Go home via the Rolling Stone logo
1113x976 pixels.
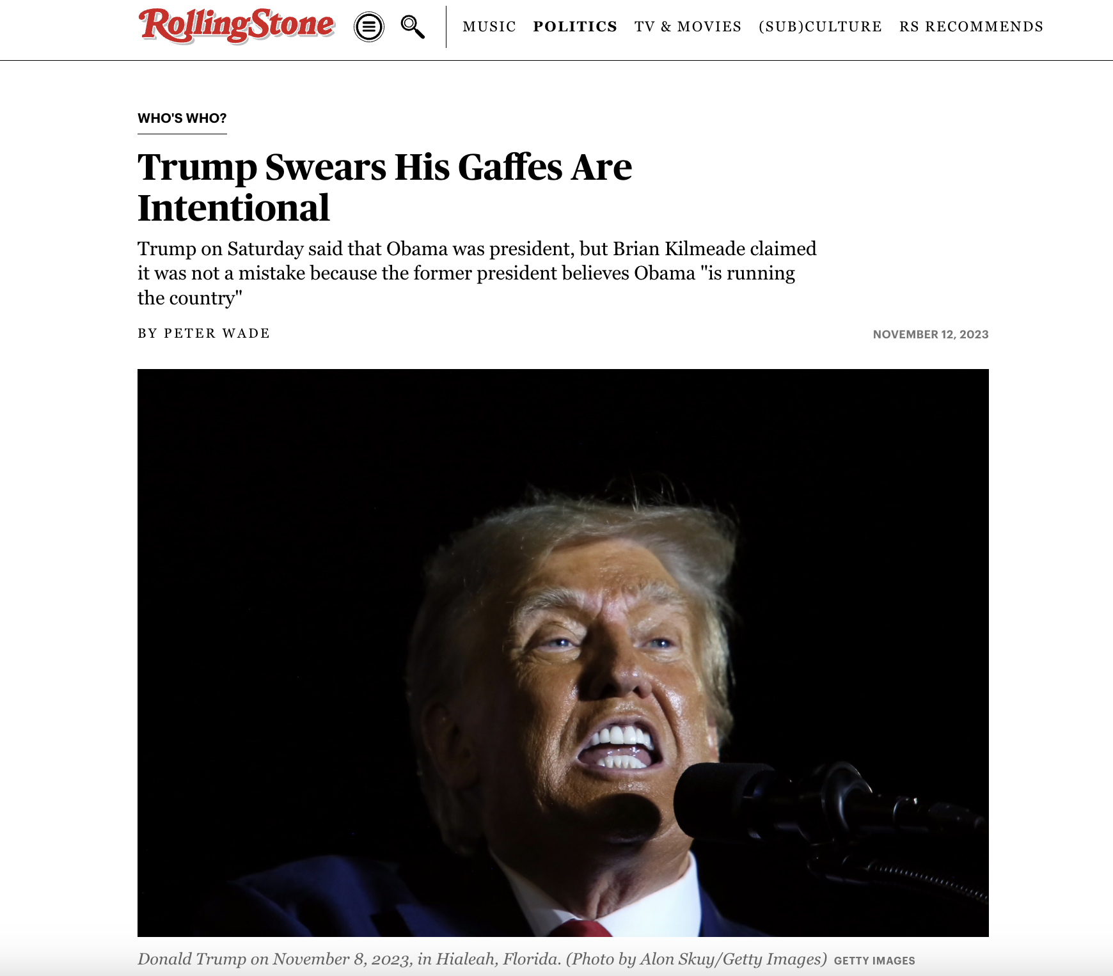(237, 26)
